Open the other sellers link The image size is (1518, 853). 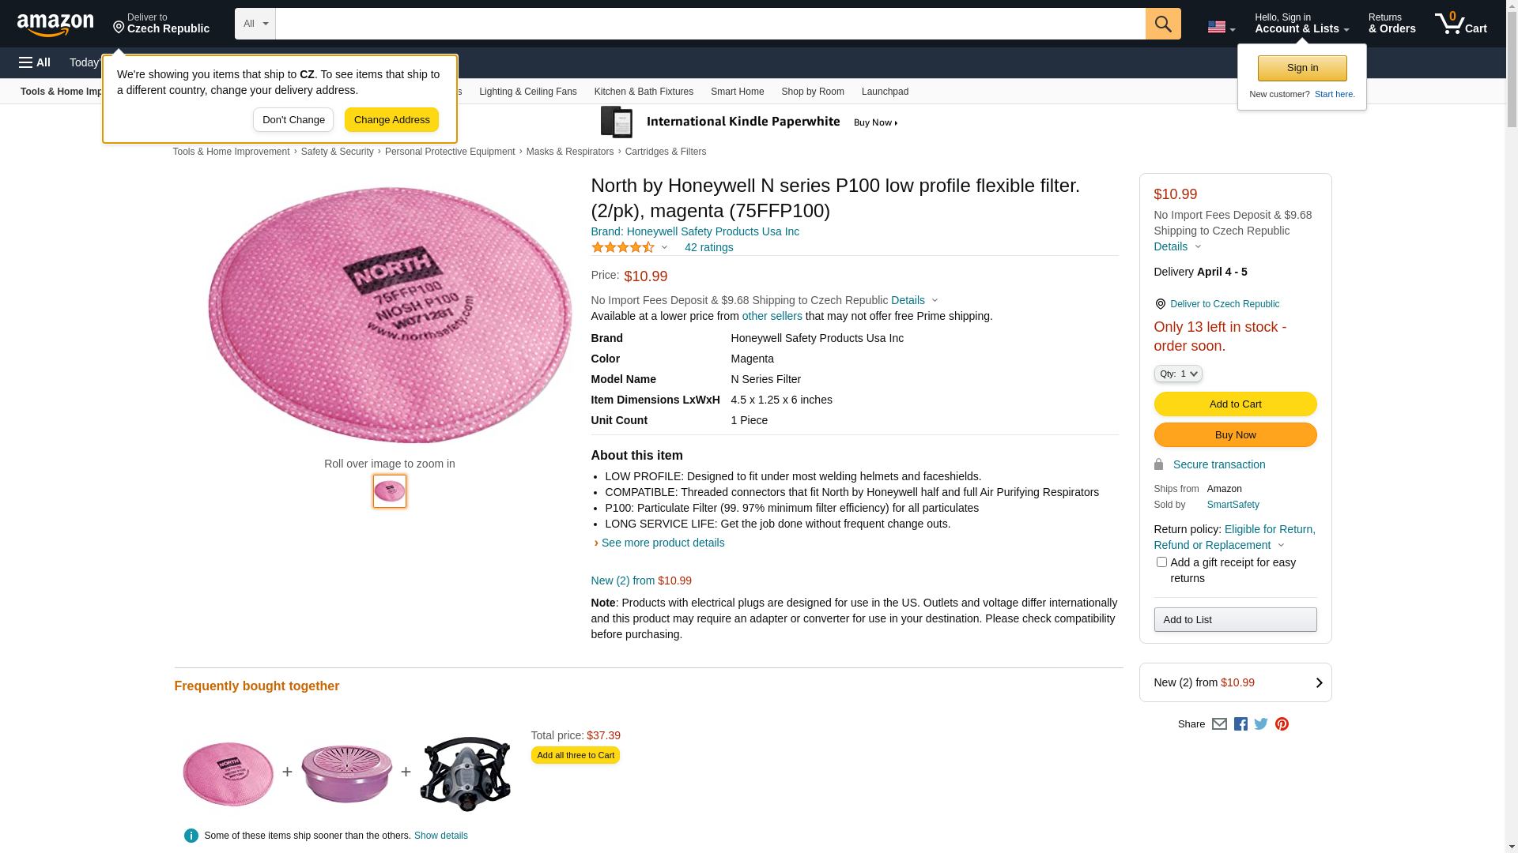coord(772,316)
